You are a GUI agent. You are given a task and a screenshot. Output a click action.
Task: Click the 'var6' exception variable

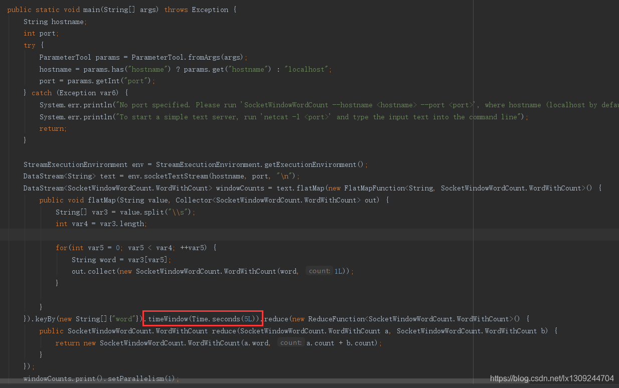tap(109, 93)
